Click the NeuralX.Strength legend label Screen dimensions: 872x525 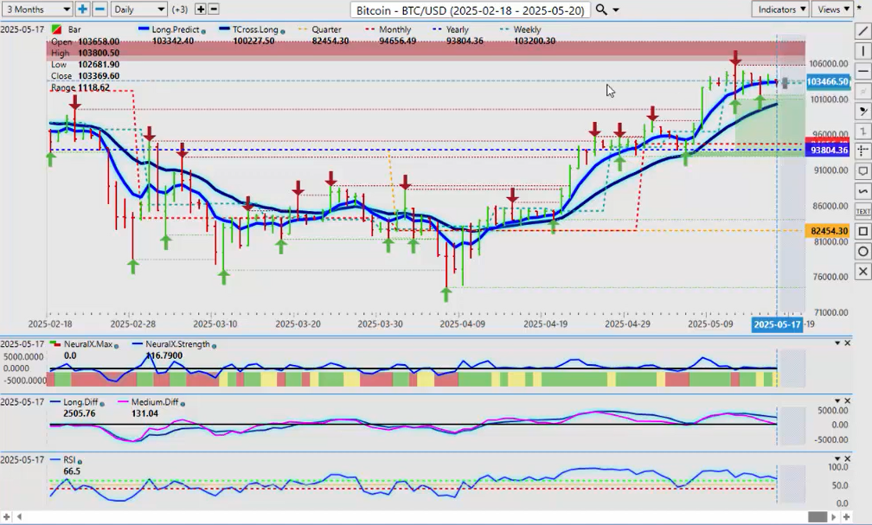click(178, 344)
